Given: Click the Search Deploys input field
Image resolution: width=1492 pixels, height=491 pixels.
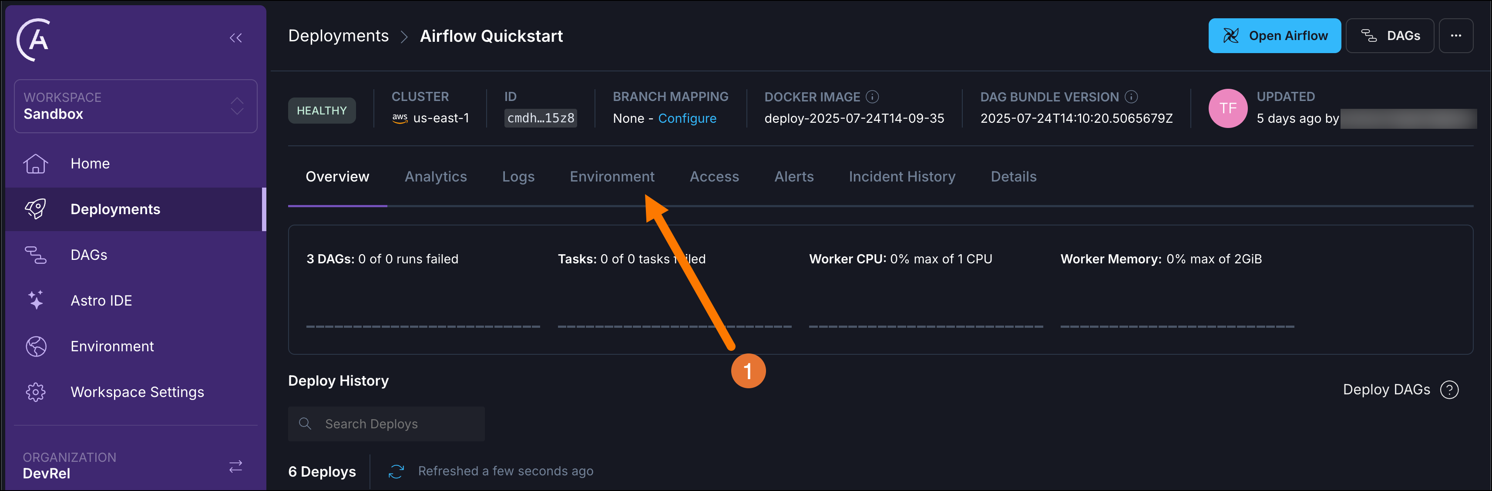Looking at the screenshot, I should coord(386,423).
